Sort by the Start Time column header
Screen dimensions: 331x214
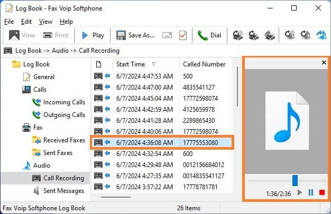click(146, 64)
